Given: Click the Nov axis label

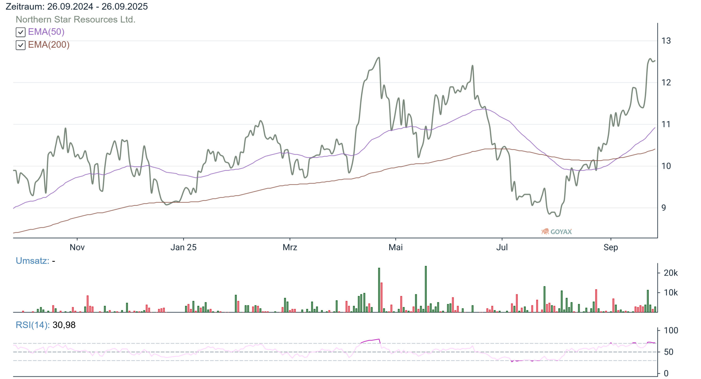Looking at the screenshot, I should click(77, 247).
